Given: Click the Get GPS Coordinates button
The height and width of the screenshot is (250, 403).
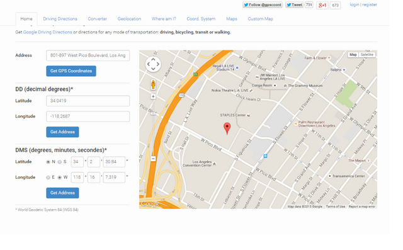Looking at the screenshot, I should click(x=71, y=71).
